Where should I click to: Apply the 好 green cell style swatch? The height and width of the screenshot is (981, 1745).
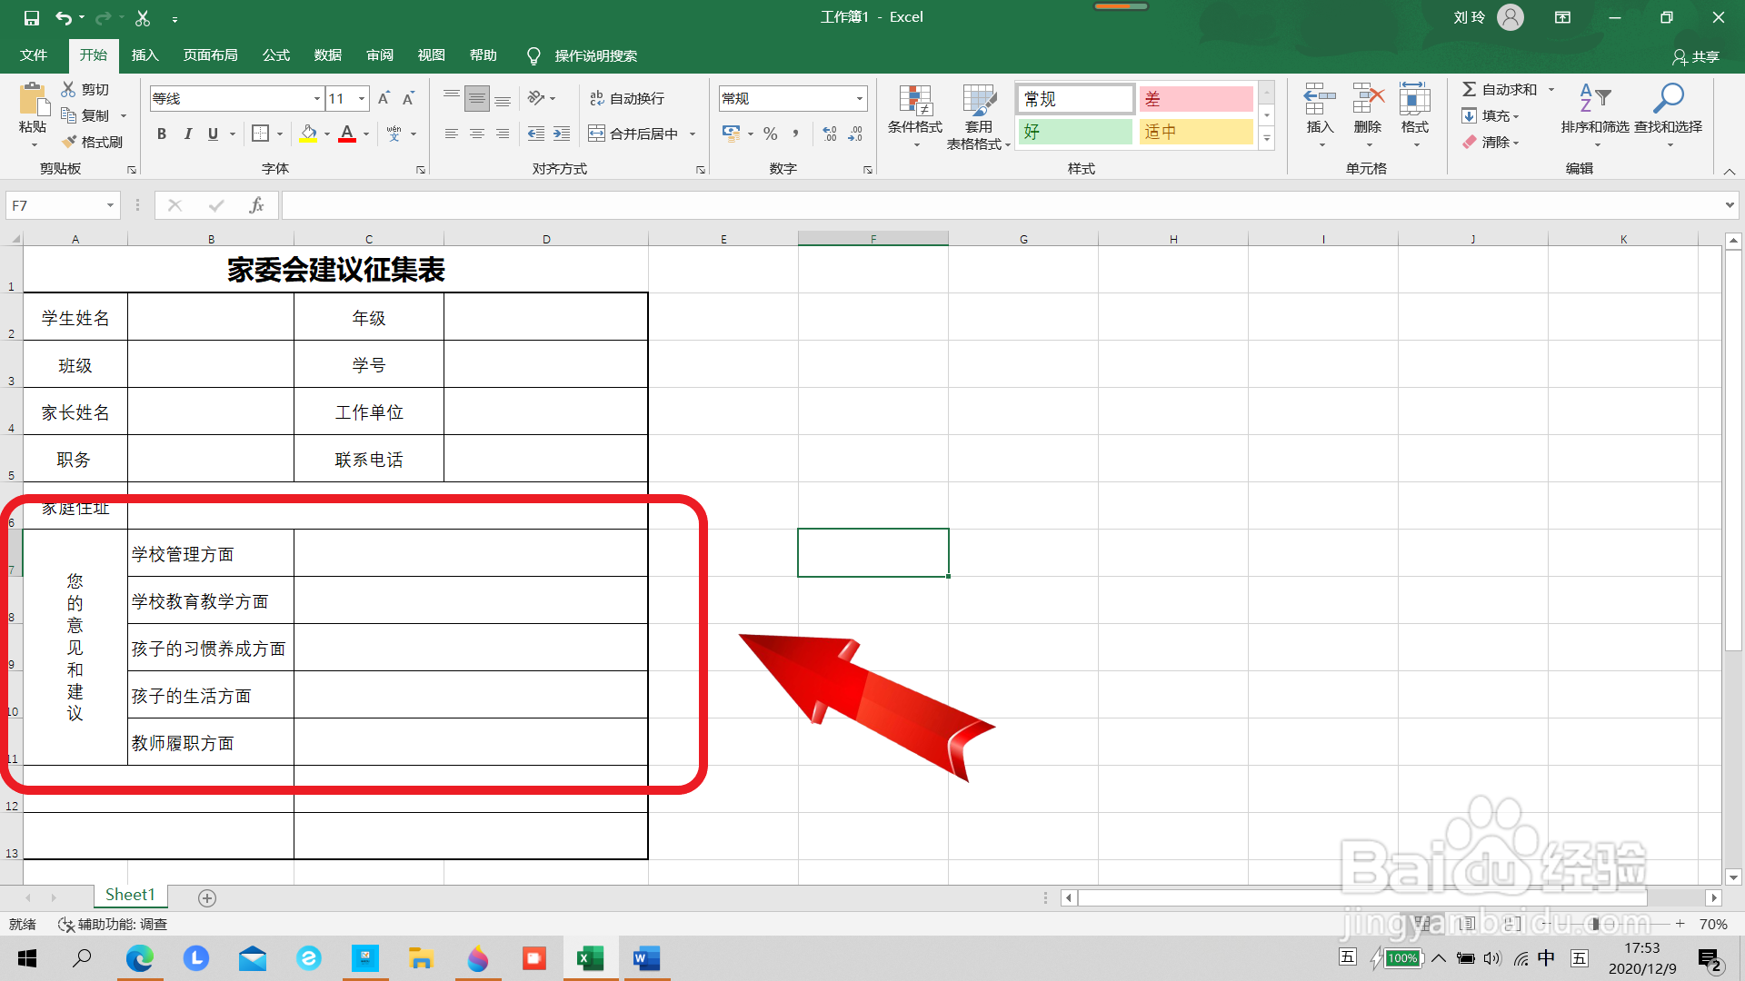click(1074, 132)
